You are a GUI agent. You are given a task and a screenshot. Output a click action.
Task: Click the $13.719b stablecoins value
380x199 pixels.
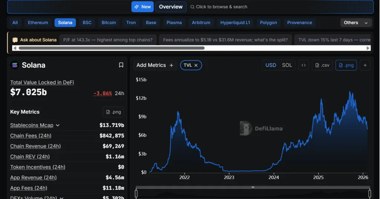112,125
